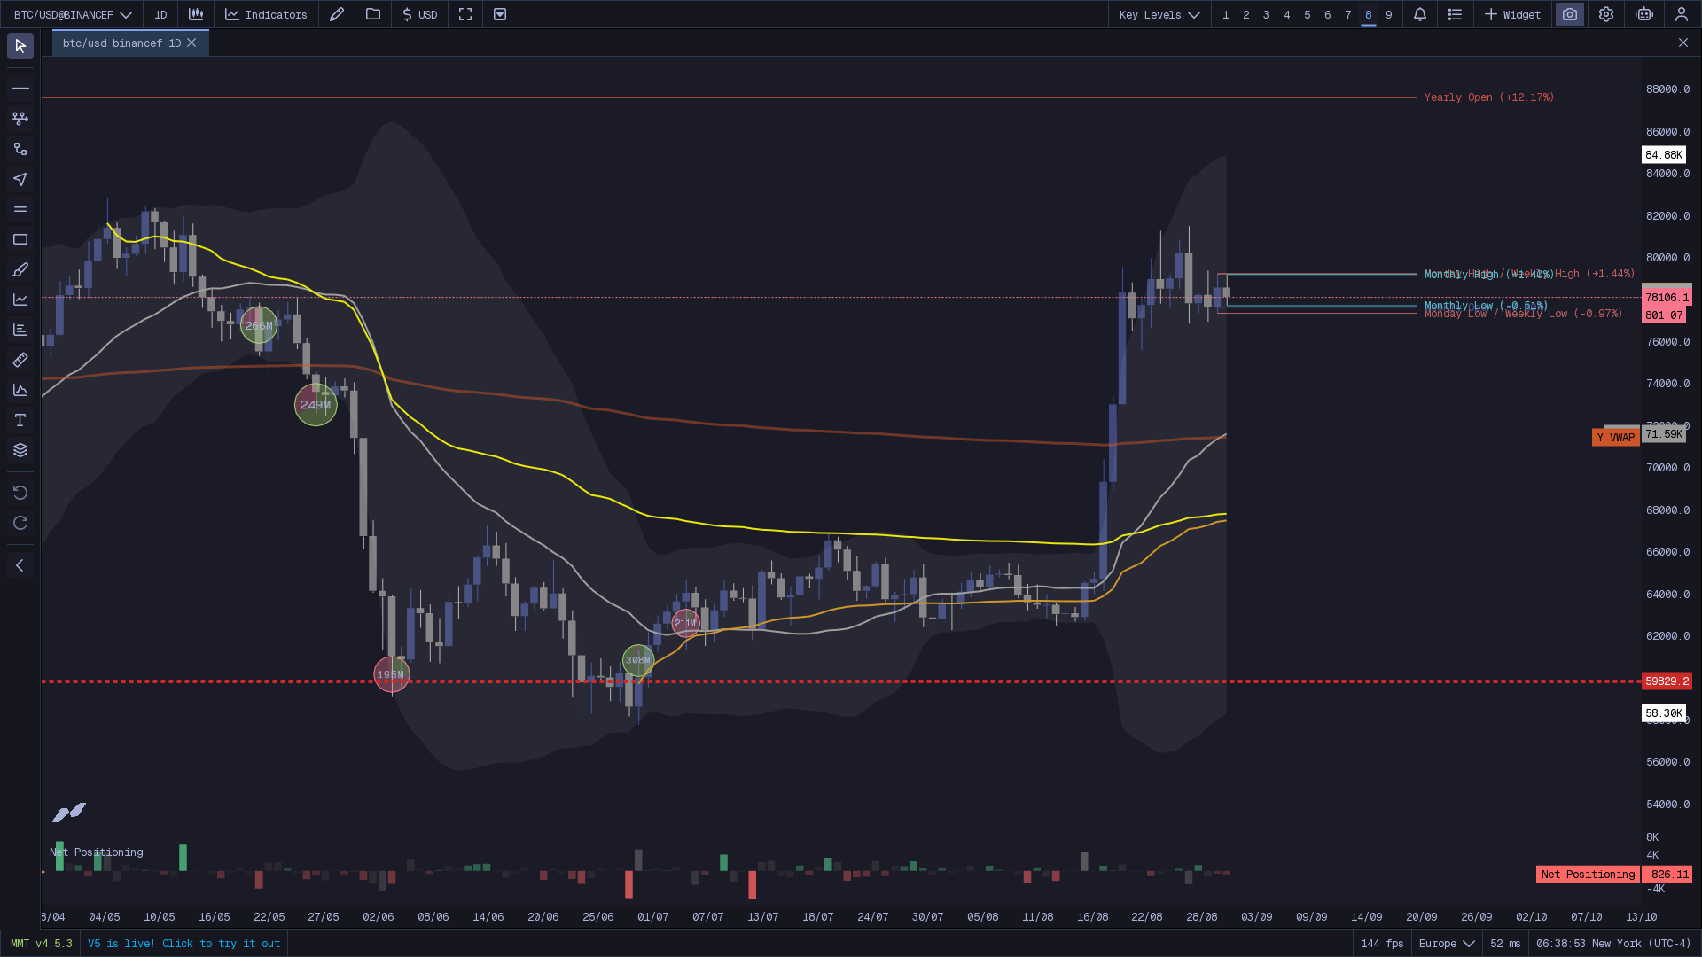
Task: Switch to workspace layout 1
Action: pyautogui.click(x=1226, y=14)
